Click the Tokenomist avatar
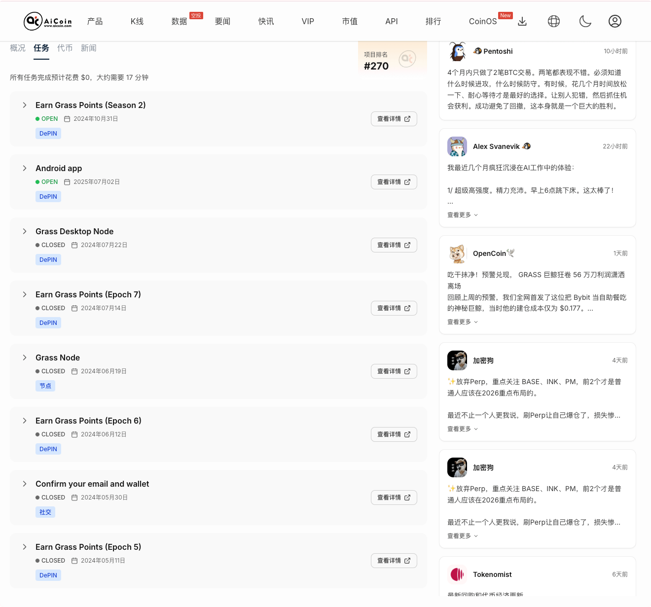Image resolution: width=651 pixels, height=607 pixels. pyautogui.click(x=457, y=574)
